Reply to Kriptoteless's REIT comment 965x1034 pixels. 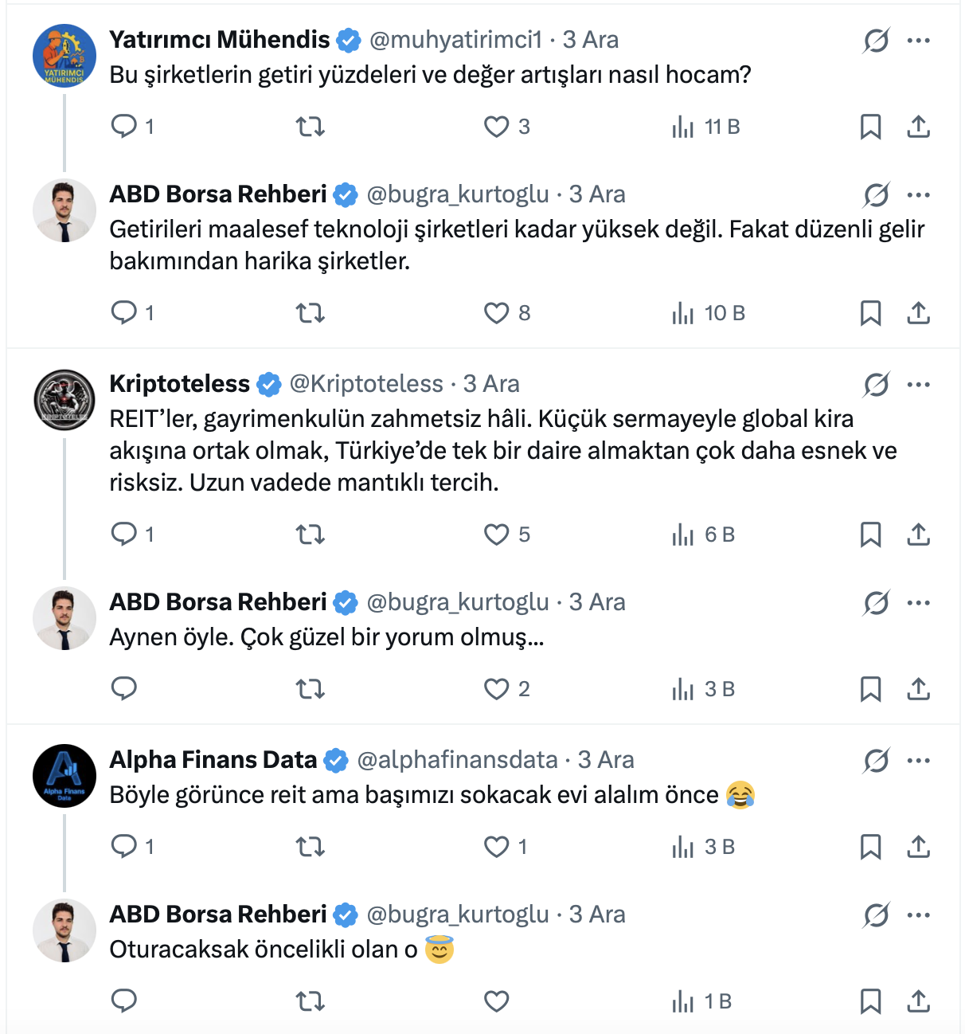[x=124, y=534]
